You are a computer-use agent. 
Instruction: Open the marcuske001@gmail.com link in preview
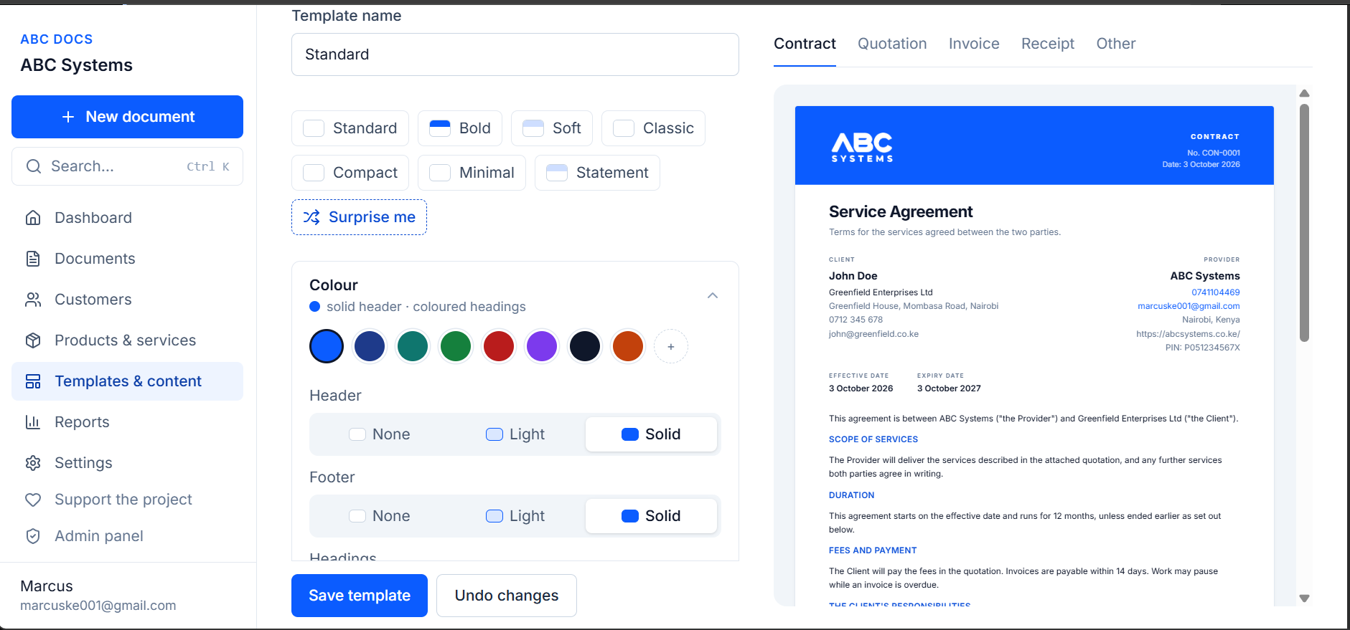click(x=1189, y=306)
